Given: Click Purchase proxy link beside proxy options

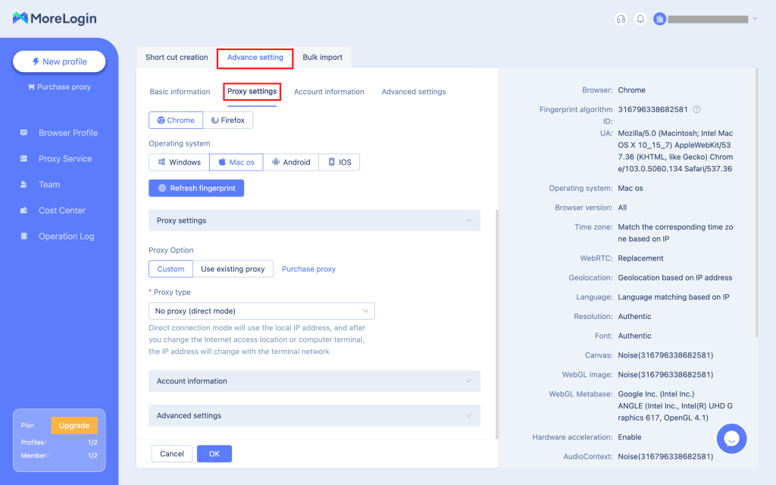Looking at the screenshot, I should 309,269.
